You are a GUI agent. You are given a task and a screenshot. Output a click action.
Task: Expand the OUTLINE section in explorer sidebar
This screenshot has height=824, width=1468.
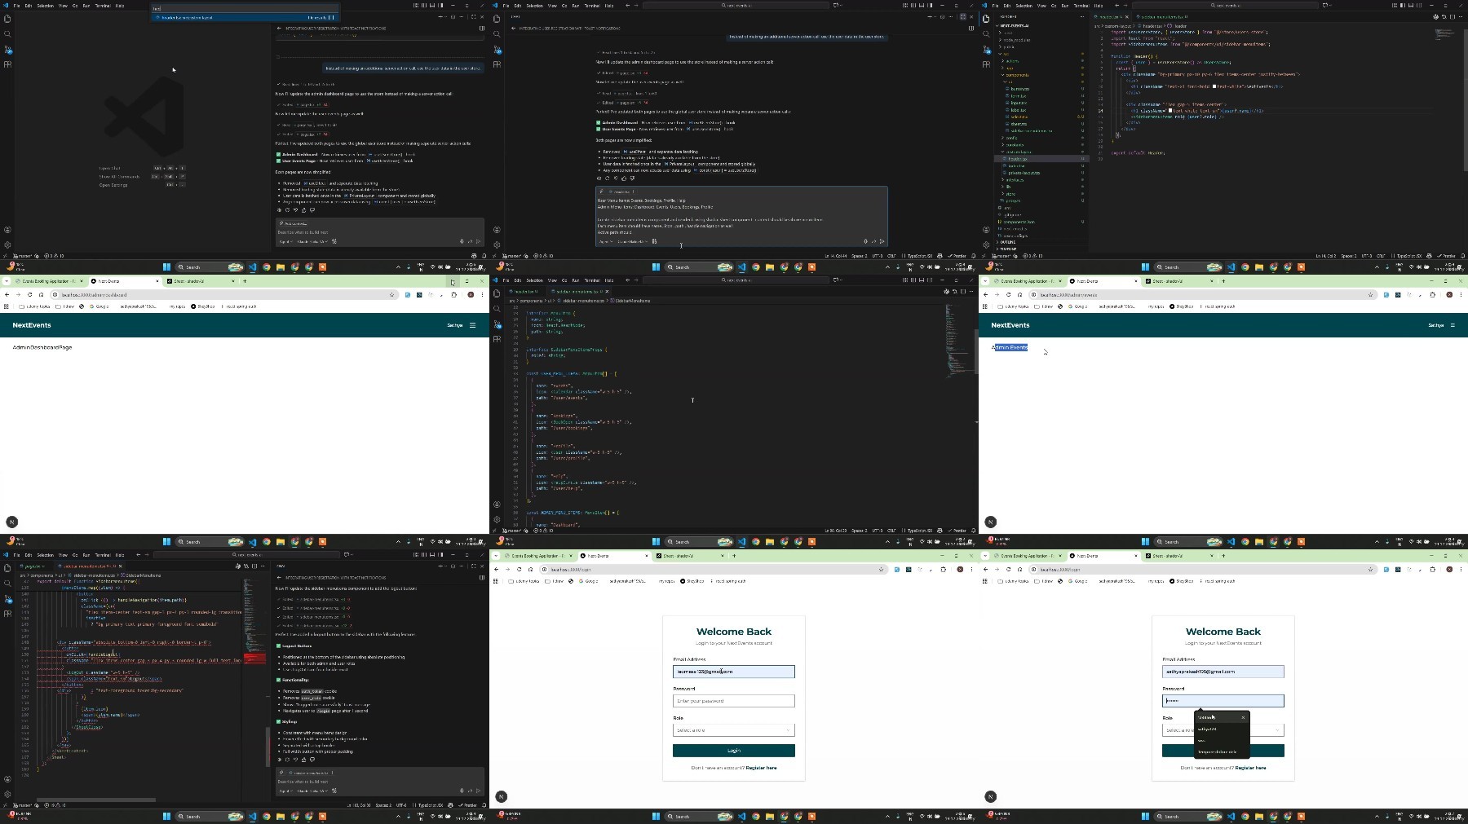(x=1008, y=242)
